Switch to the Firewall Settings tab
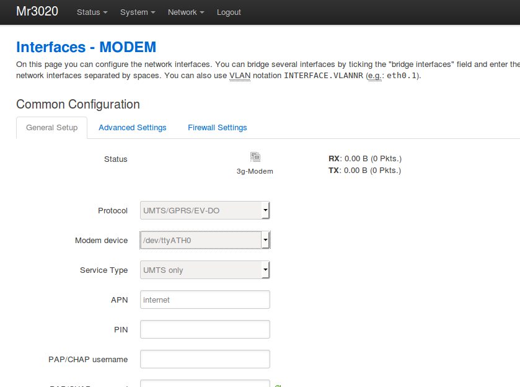Screen dimensions: 520x387 tap(217, 127)
